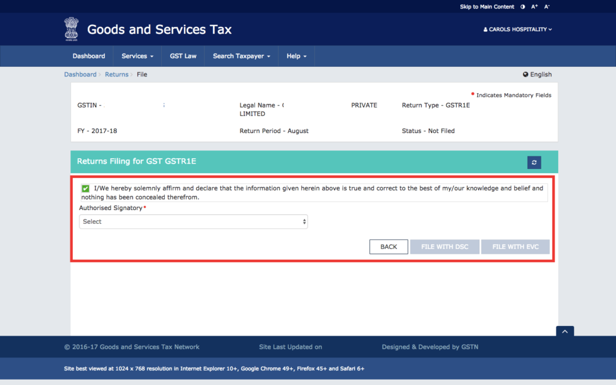
Task: Increase font size with A+
Action: pyautogui.click(x=534, y=7)
